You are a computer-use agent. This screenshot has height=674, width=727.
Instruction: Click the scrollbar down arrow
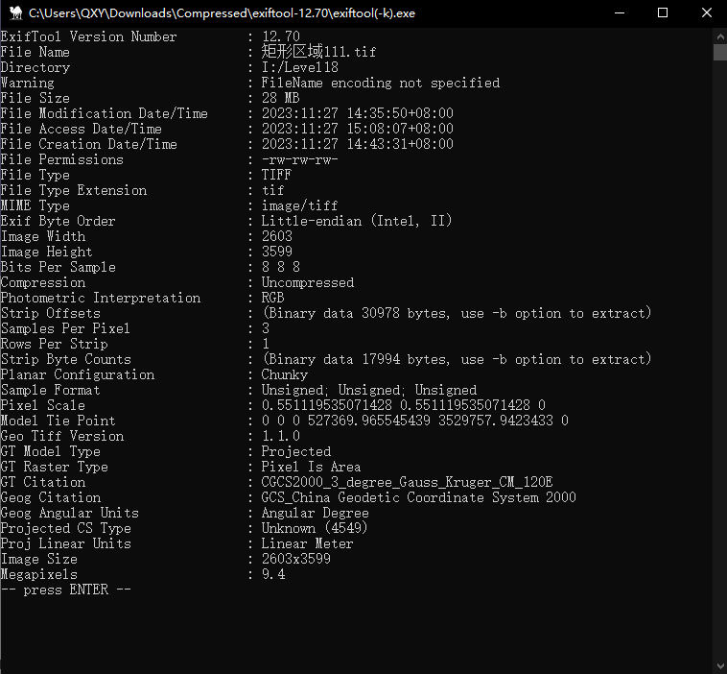tap(719, 665)
